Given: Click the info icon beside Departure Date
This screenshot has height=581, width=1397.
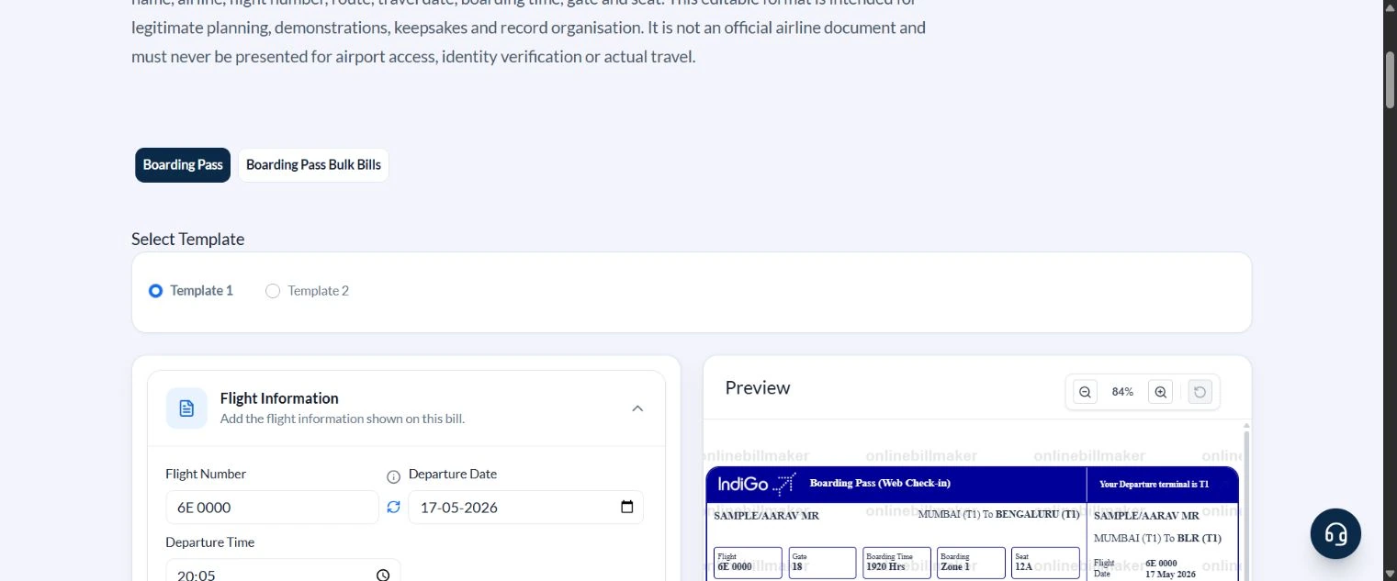Looking at the screenshot, I should click(x=393, y=476).
